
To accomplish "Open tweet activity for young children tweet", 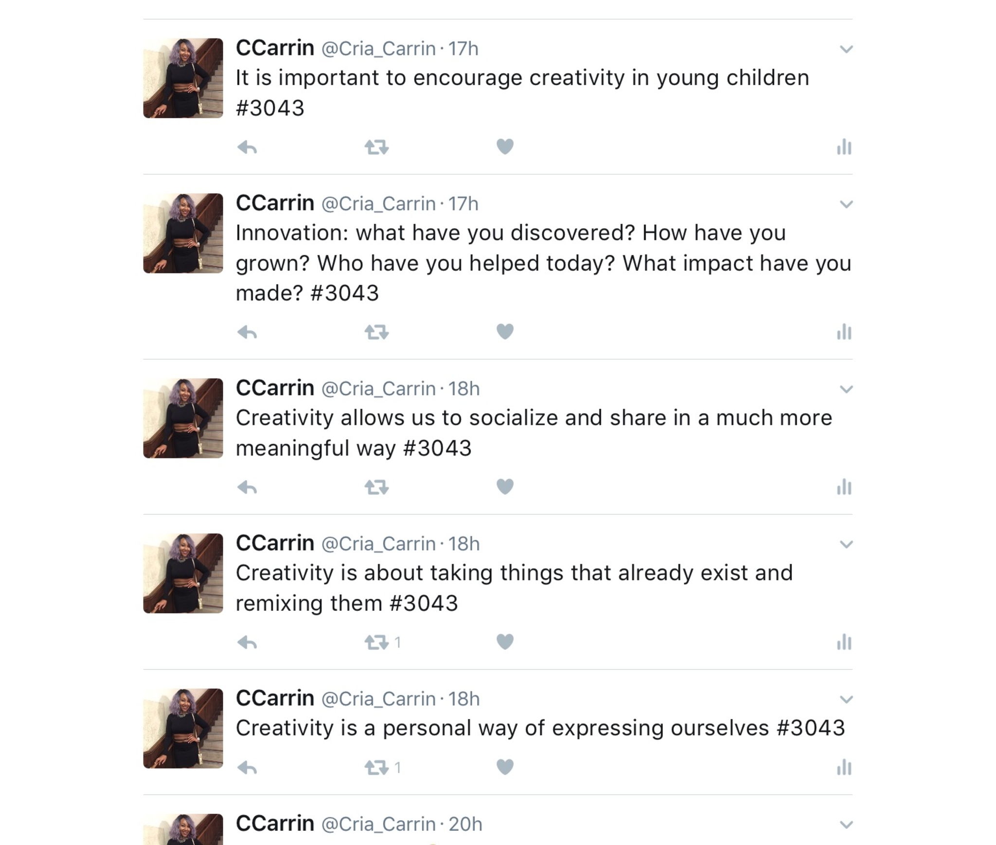I will (844, 147).
